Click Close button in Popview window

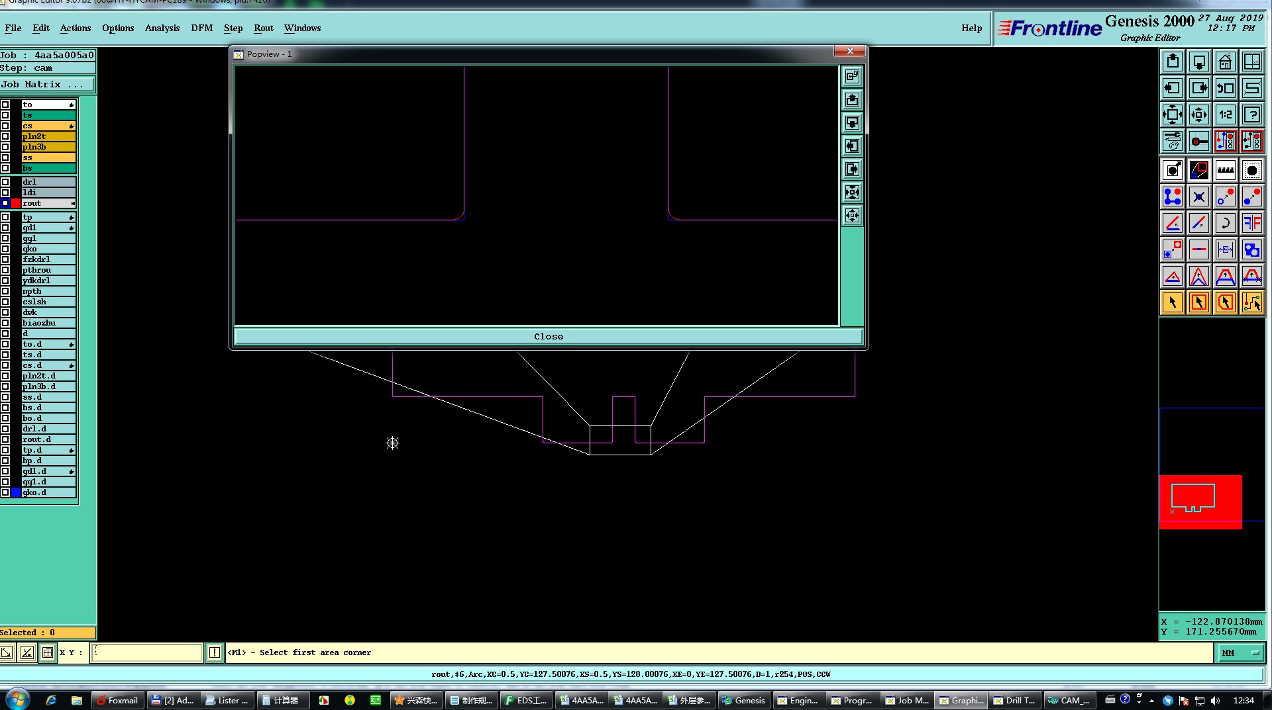coord(549,337)
